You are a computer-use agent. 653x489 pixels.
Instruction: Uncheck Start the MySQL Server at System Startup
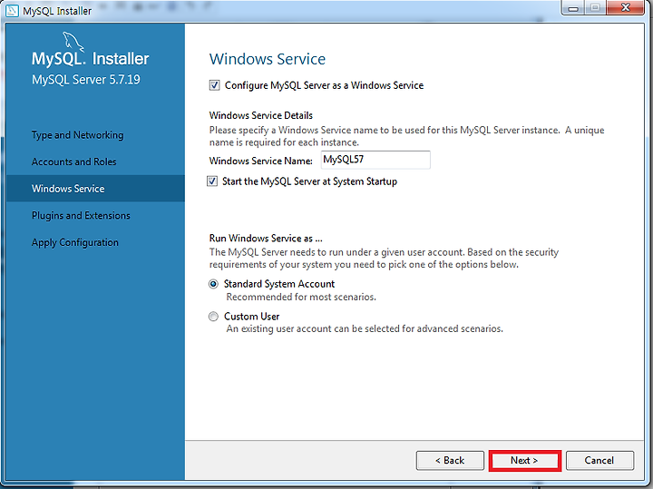pyautogui.click(x=212, y=181)
